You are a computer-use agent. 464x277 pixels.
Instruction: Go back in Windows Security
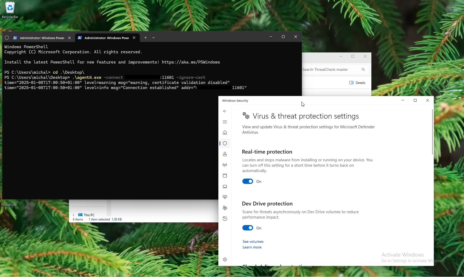pos(225,111)
